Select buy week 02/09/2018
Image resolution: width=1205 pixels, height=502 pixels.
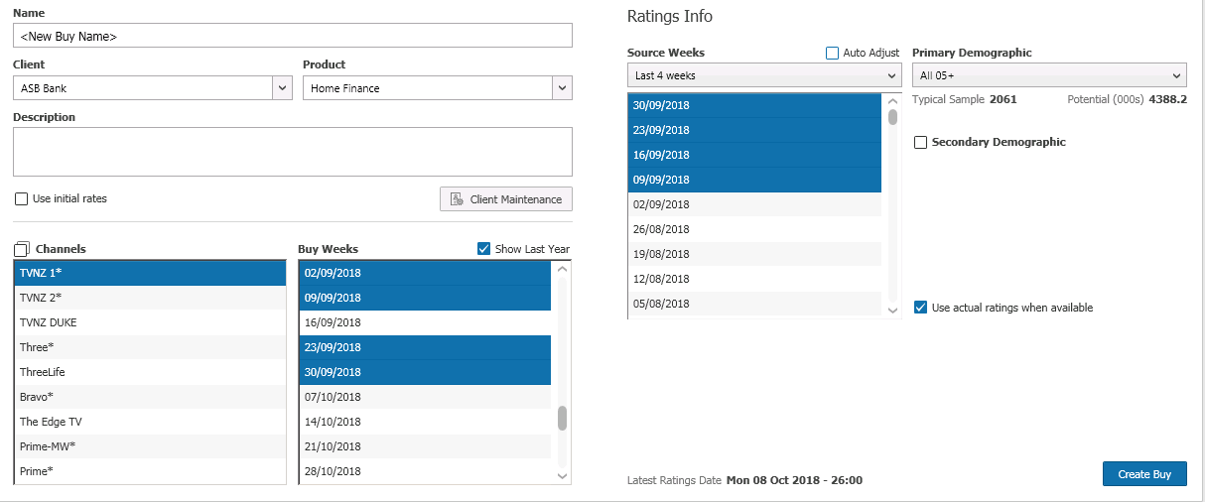tap(425, 273)
